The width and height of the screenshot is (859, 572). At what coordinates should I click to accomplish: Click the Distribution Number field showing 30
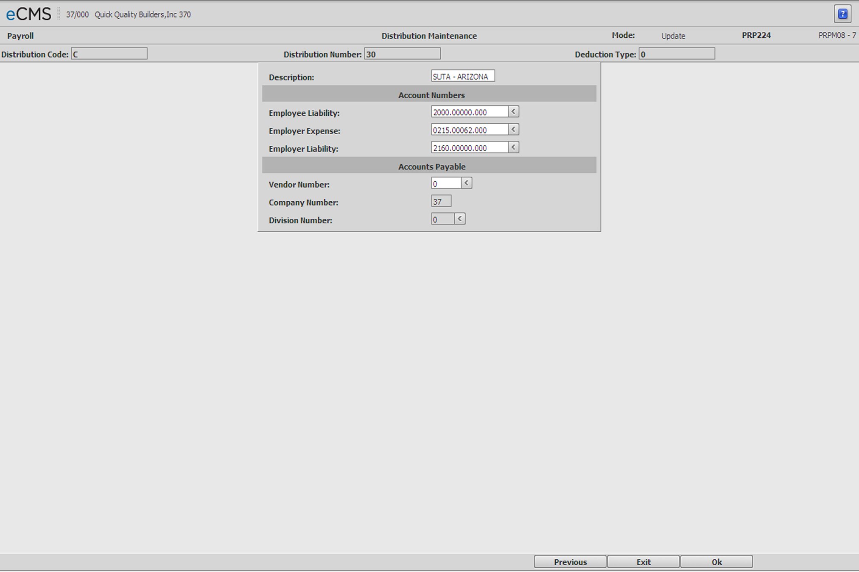pos(402,54)
